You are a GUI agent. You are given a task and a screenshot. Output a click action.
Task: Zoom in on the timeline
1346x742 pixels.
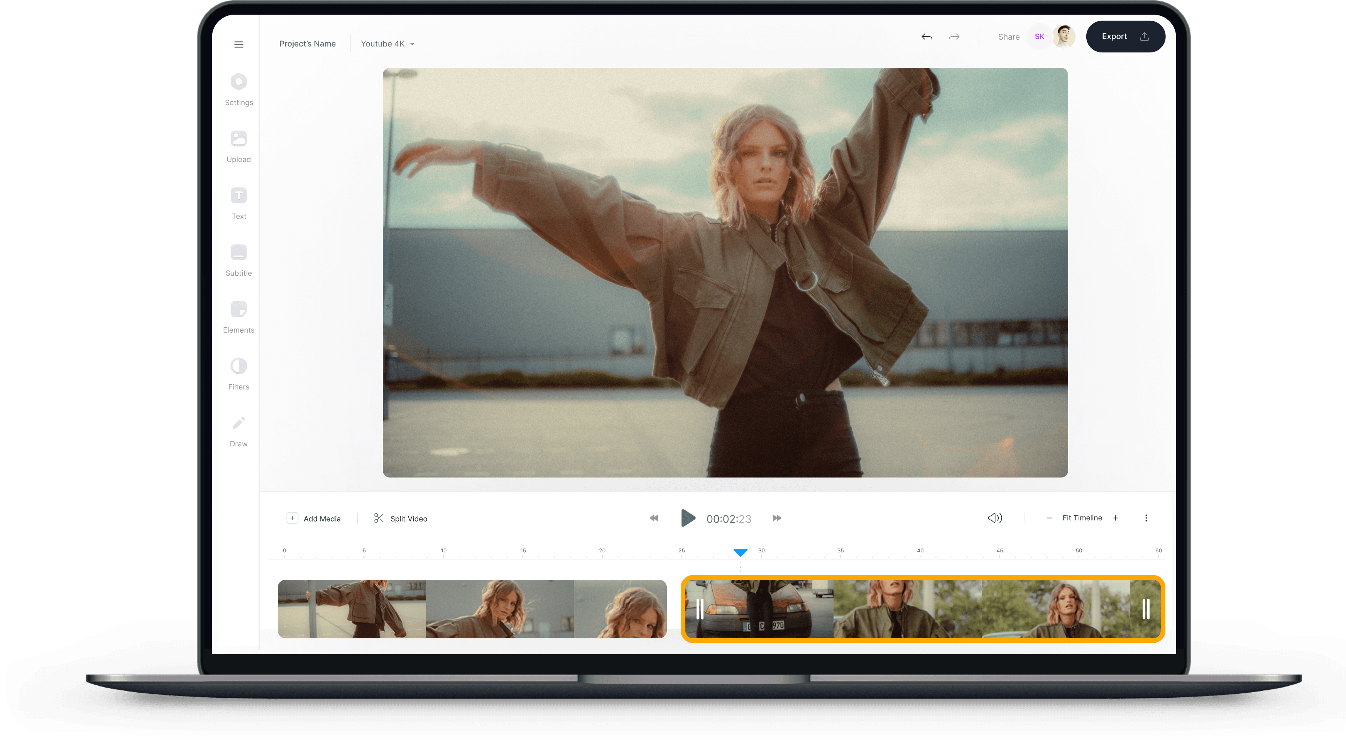point(1116,518)
